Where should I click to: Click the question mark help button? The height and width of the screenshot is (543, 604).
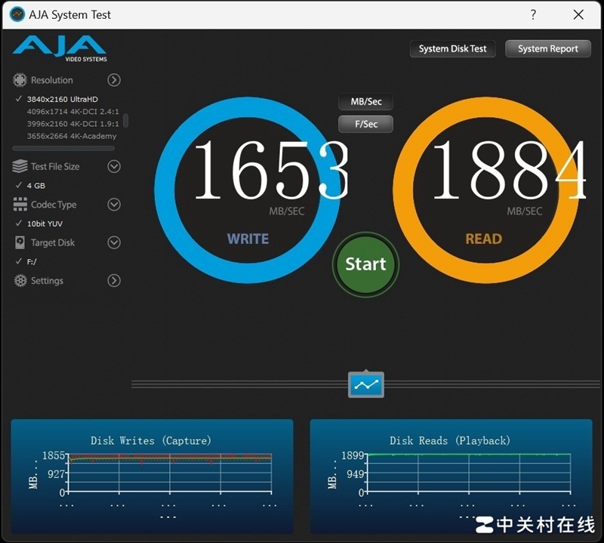point(534,14)
